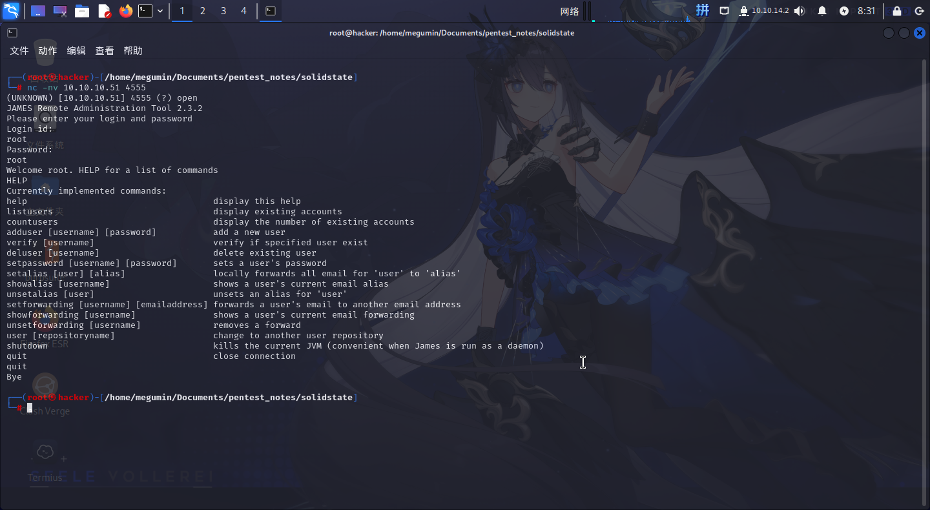The width and height of the screenshot is (930, 510).
Task: Open the 查看 menu
Action: coord(105,50)
